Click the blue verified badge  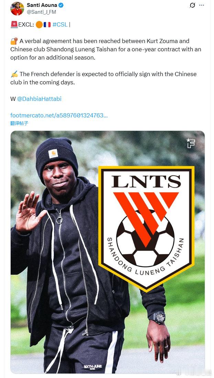[62, 5]
